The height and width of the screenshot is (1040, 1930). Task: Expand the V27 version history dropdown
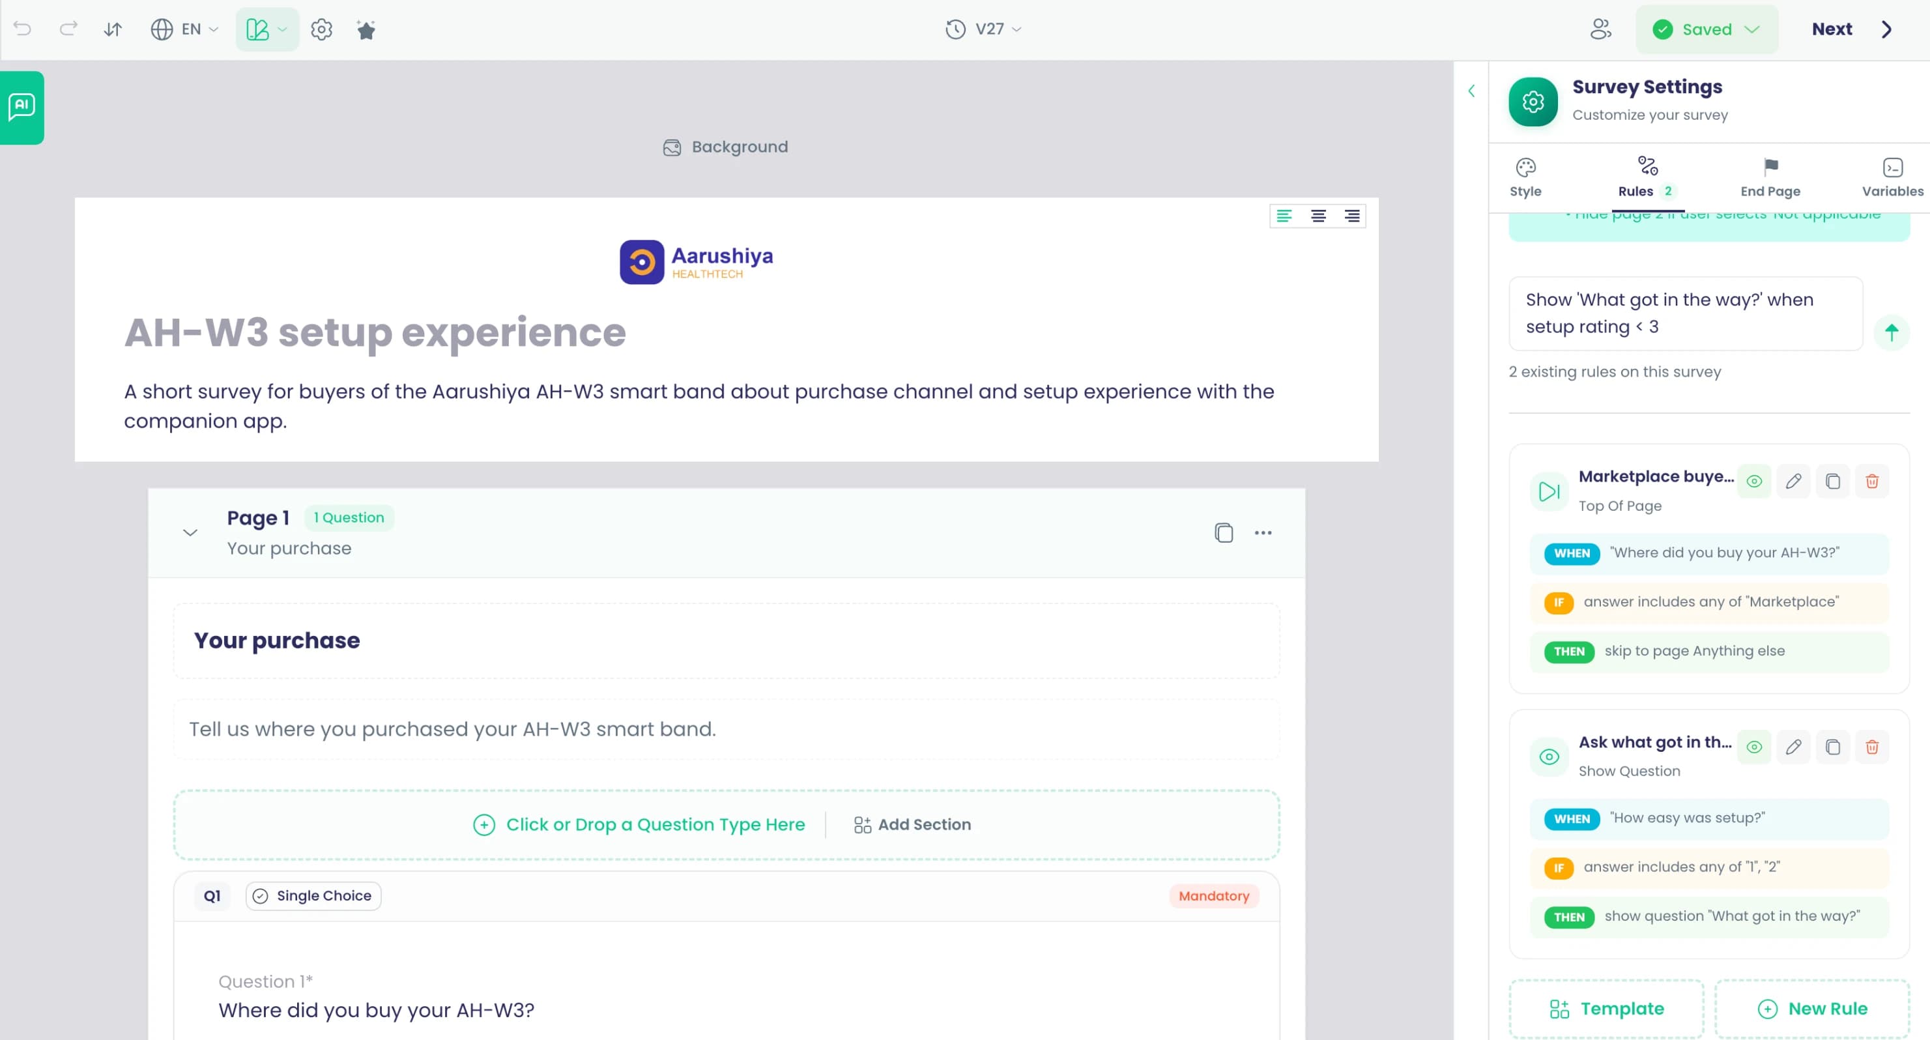click(983, 29)
